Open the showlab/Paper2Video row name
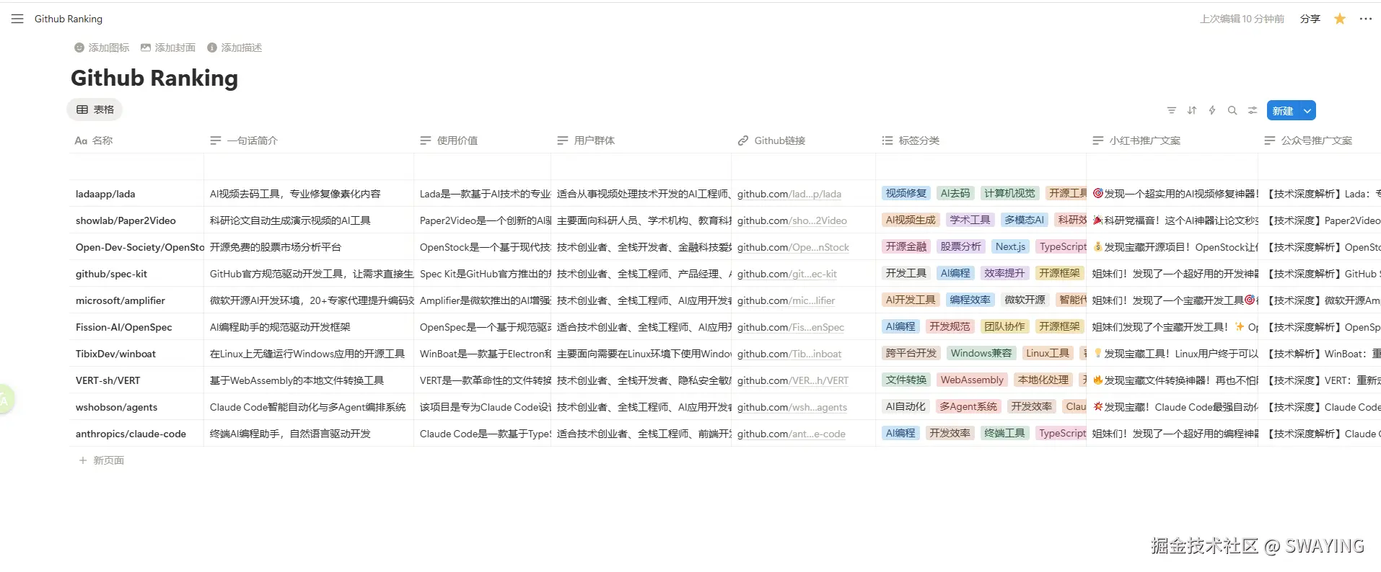 coord(126,220)
